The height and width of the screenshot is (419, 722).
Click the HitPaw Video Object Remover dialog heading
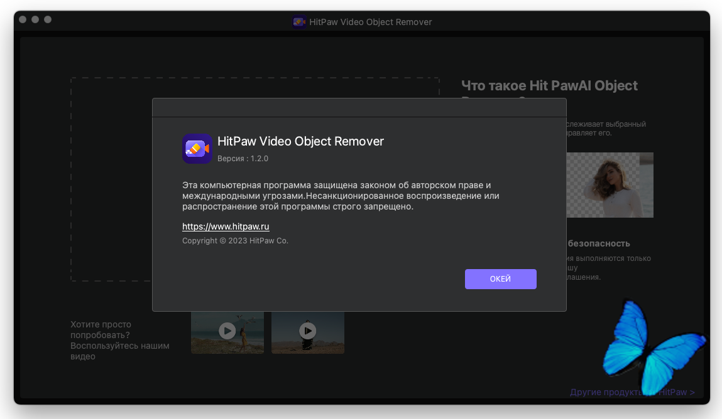tap(301, 141)
